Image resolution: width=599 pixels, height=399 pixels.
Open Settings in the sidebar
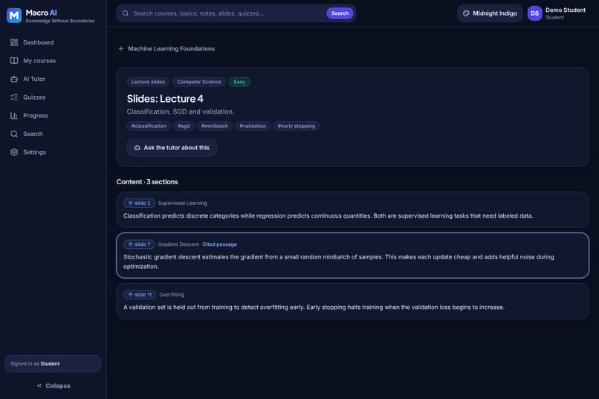point(53,152)
